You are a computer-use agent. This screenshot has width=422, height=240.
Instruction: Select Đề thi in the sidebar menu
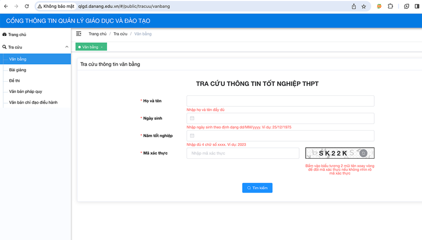tap(35, 81)
